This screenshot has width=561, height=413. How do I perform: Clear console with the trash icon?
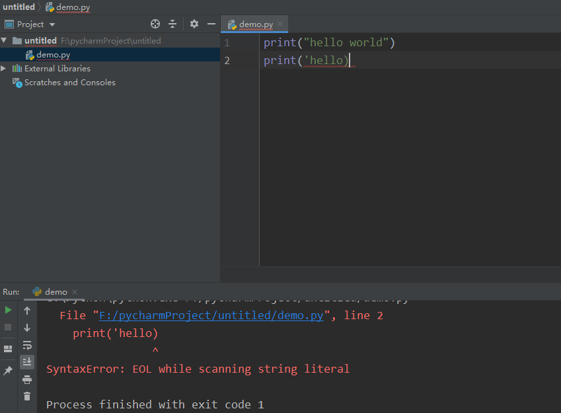(x=27, y=396)
